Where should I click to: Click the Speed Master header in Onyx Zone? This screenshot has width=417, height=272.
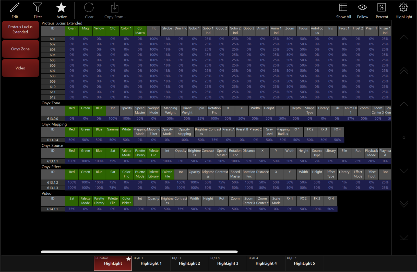pos(140,110)
